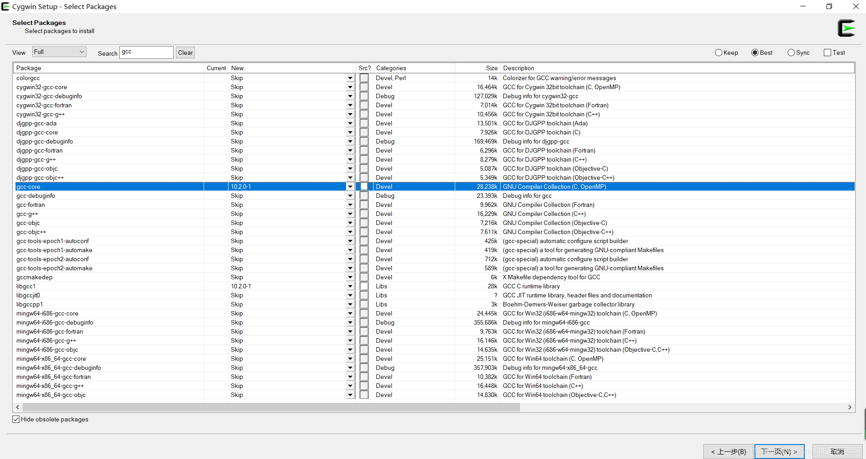Open version dropdown for libgcc1
Viewport: 866px width, 459px height.
point(350,286)
